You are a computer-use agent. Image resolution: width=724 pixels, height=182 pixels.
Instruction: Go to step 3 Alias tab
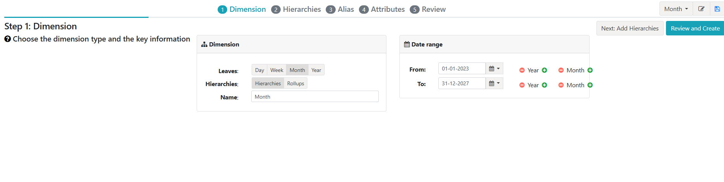click(340, 9)
